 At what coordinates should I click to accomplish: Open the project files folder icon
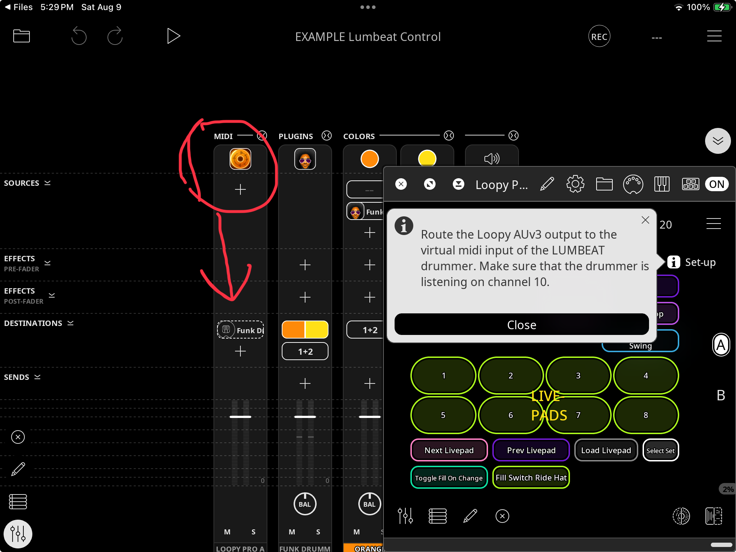pos(22,36)
